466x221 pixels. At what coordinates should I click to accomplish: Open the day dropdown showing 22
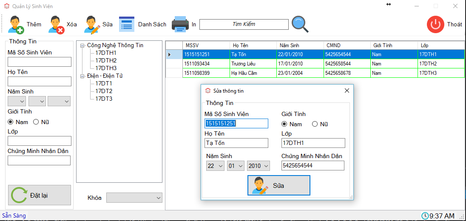[x=215, y=166]
